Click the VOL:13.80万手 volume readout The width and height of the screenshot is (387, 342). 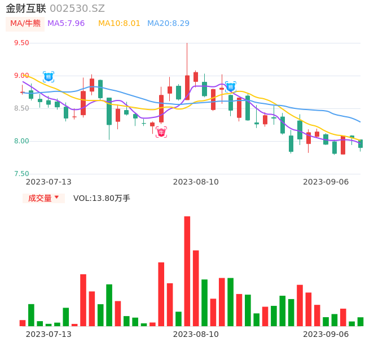[x=102, y=198]
